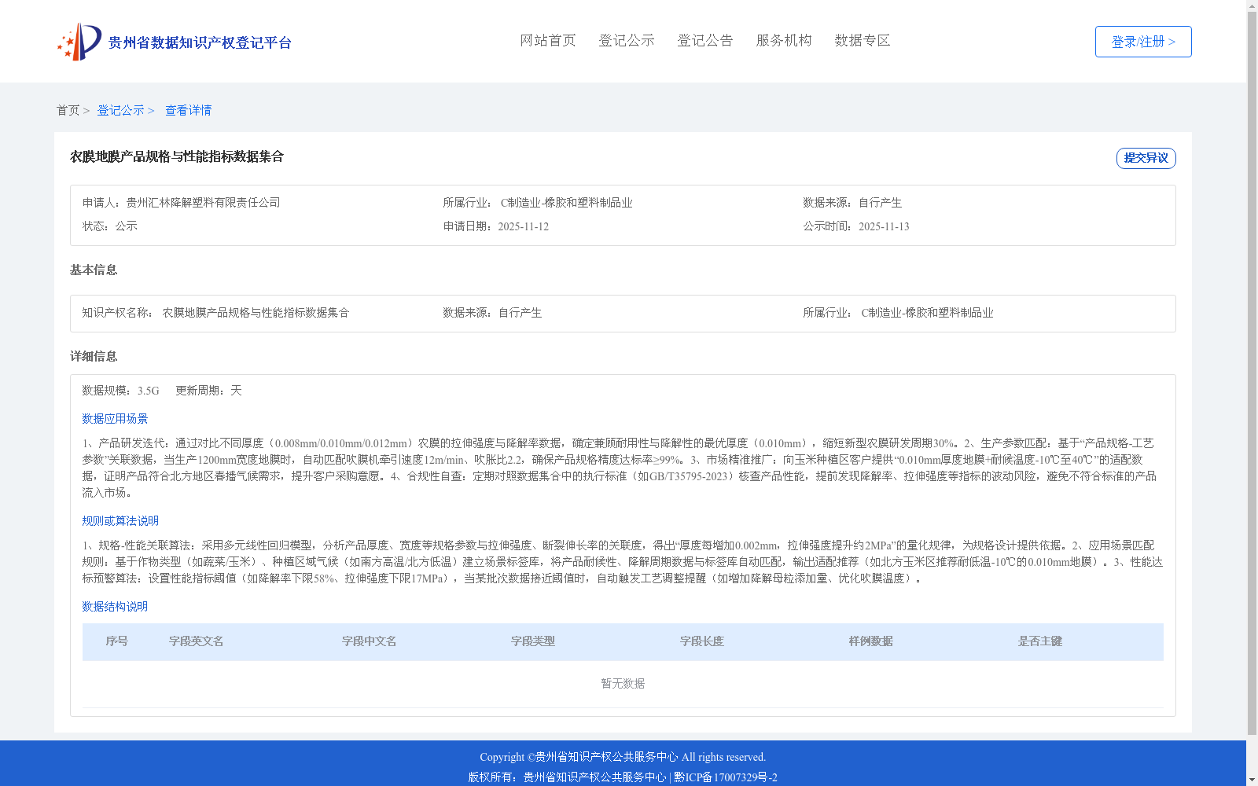Click the 数据应用场景 heading
The height and width of the screenshot is (786, 1258).
(x=115, y=419)
